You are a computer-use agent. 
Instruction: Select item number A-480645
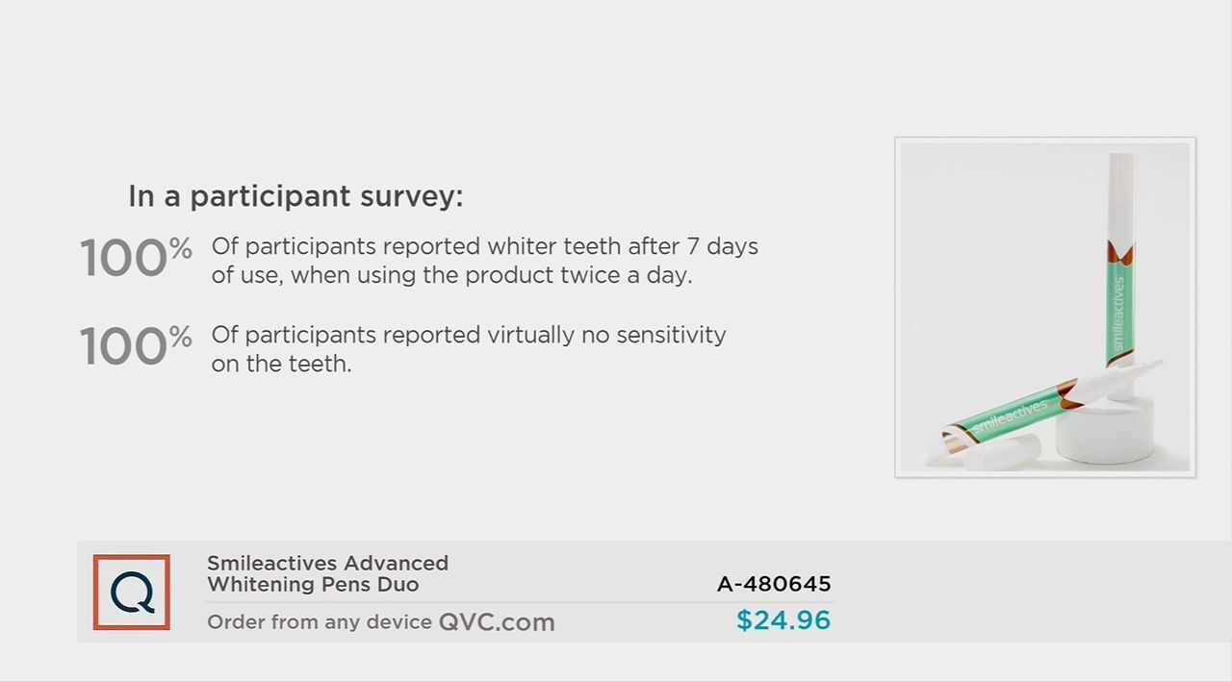[x=774, y=584]
